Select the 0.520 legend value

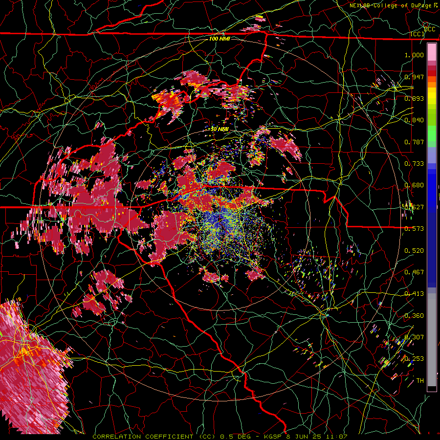coord(414,250)
